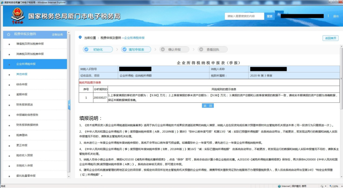Click the 序号 column header
343x188 pixels.
point(86,89)
